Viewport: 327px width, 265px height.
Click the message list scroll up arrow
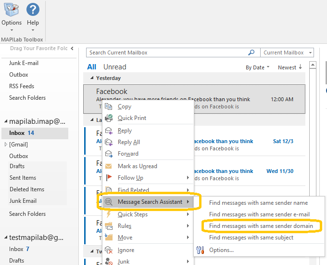[x=313, y=65]
